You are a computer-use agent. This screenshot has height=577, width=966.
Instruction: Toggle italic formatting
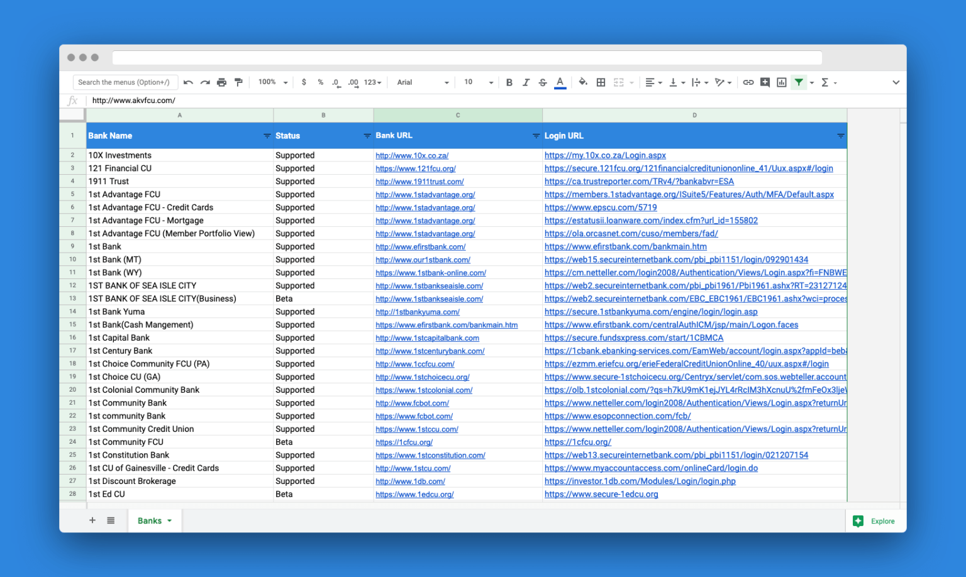(526, 82)
